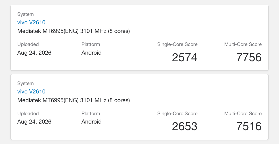Image resolution: width=279 pixels, height=144 pixels.
Task: Click Android platform in first result
Action: [91, 53]
